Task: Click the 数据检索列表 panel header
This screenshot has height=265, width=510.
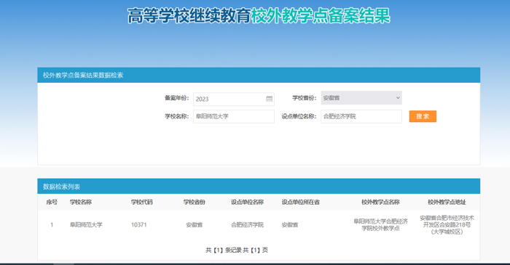Action: [x=259, y=187]
